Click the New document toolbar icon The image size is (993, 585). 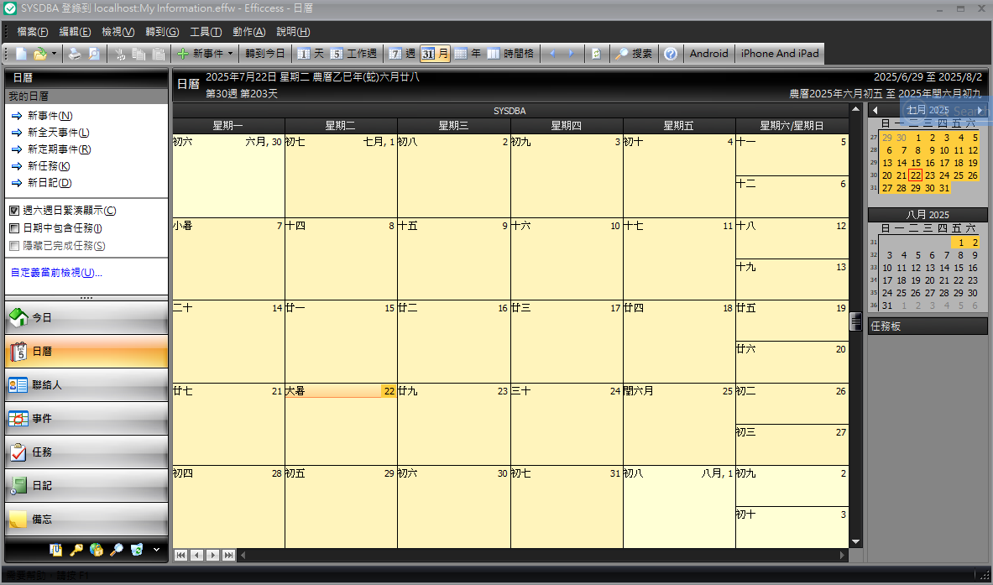click(21, 54)
